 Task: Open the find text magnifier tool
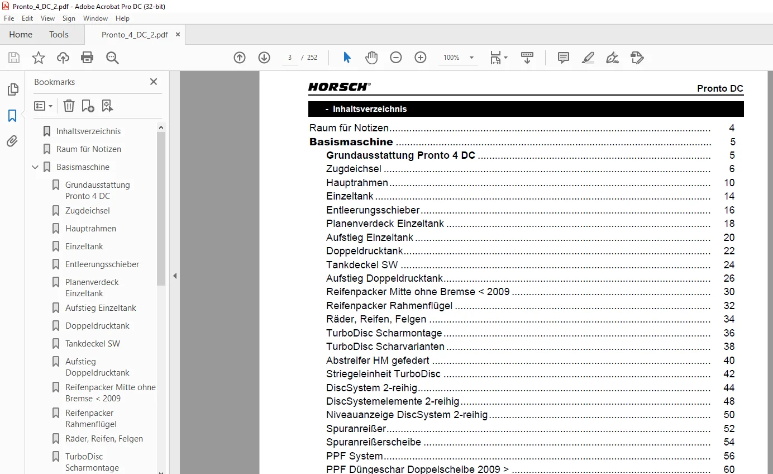[112, 58]
